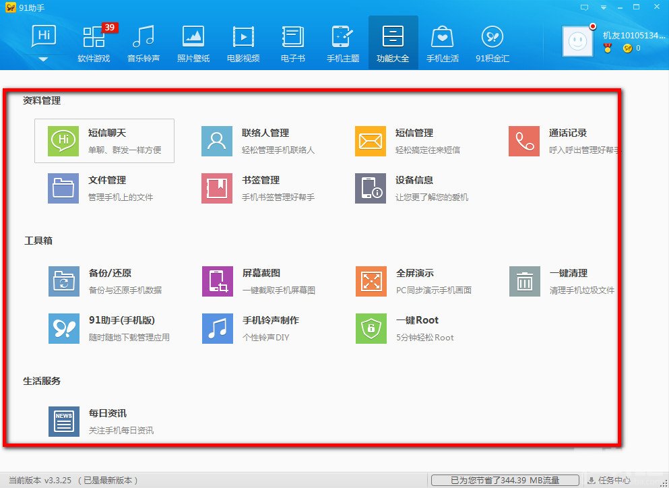Click the 屏幕截图 label text
The width and height of the screenshot is (669, 488).
[261, 273]
